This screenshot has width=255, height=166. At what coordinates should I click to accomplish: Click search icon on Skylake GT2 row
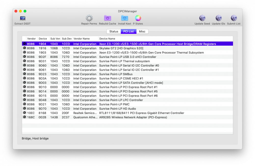point(24,48)
